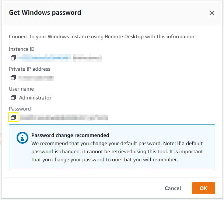Screen dimensions: 224x200
Task: Click the Password change recommended heading
Action: [70, 135]
